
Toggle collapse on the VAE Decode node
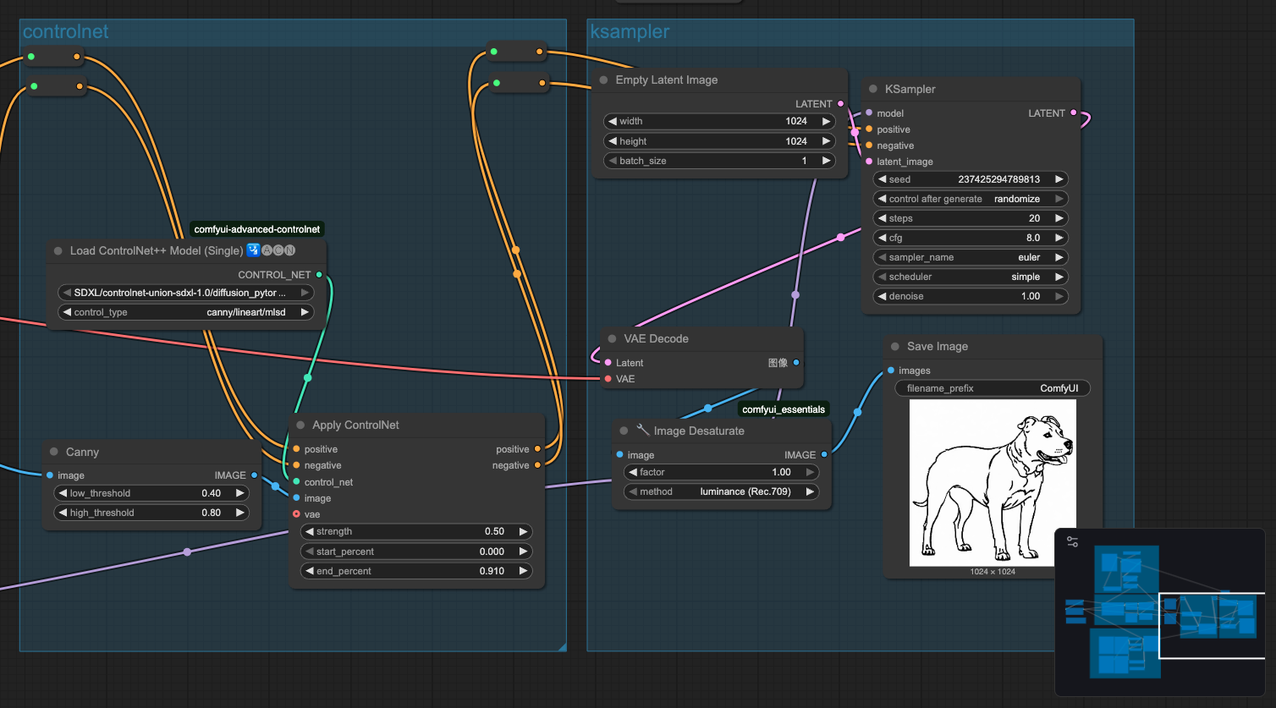pos(612,339)
